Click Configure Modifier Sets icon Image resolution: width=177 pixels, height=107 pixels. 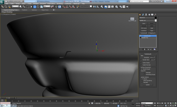pos(155,49)
